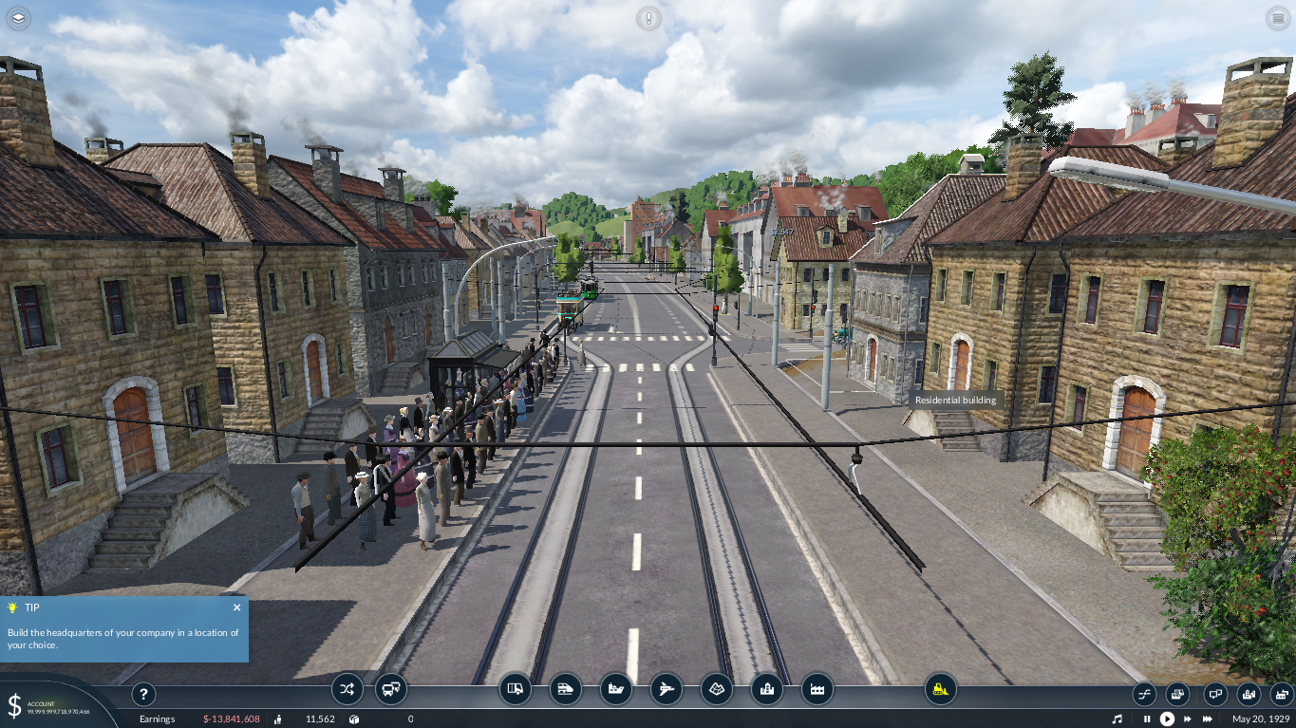Screen dimensions: 1296x728
Task: Open the warnings notification indicator
Action: (648, 18)
